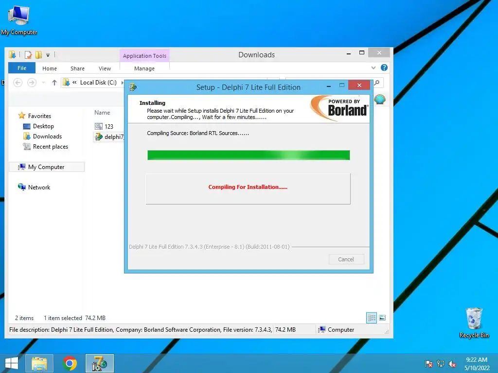The height and width of the screenshot is (373, 498).
Task: Show the clock and date flyout
Action: tap(477, 363)
